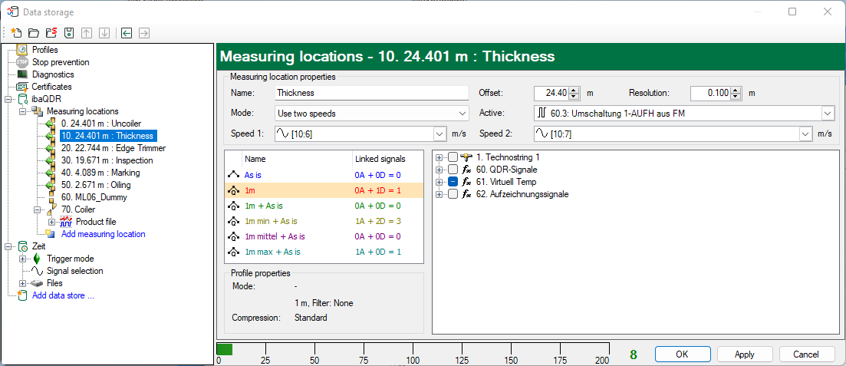
Task: Click 'Add data store ...' link
Action: pos(64,295)
